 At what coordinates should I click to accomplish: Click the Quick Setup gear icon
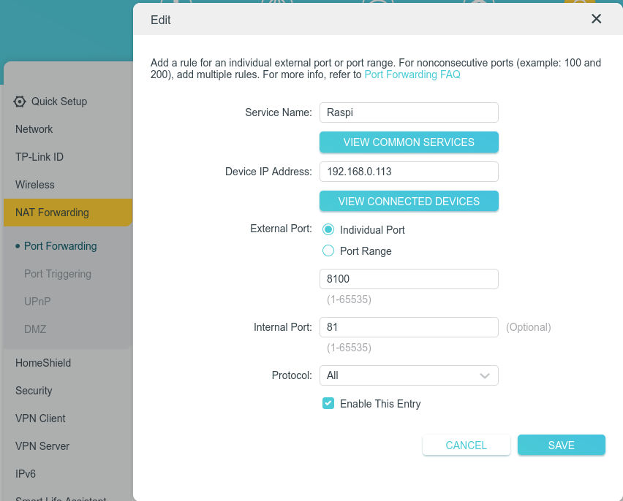(20, 102)
